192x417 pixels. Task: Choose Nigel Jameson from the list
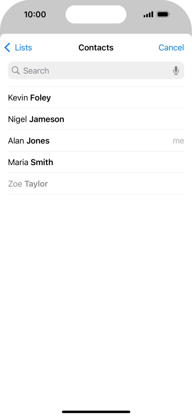[96, 119]
